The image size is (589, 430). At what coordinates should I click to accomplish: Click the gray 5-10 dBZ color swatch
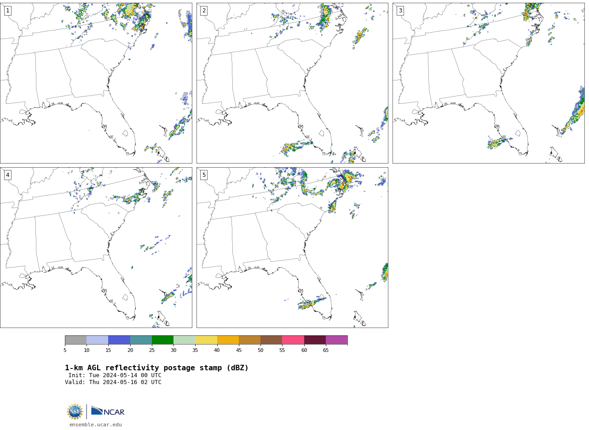coord(75,340)
